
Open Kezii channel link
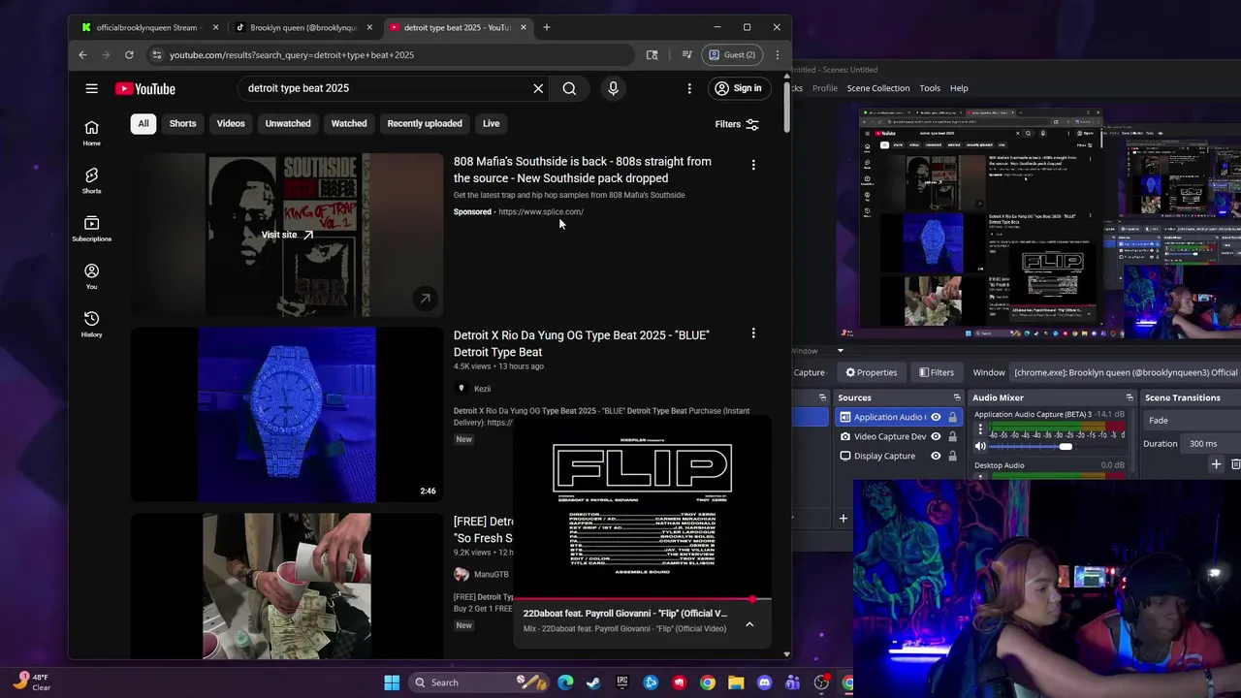(x=482, y=389)
